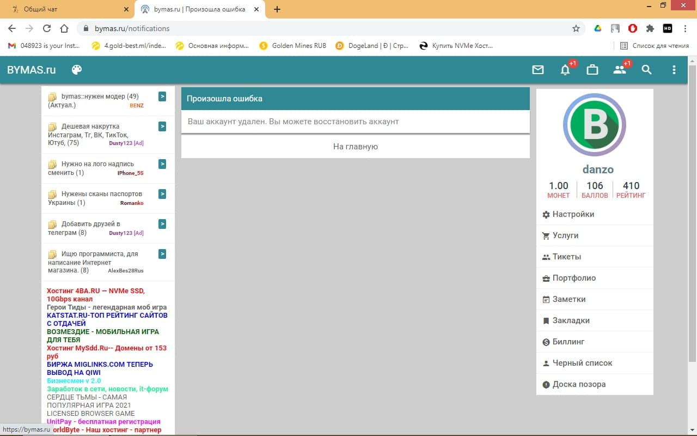
Task: Open the mail envelope icon
Action: 538,70
